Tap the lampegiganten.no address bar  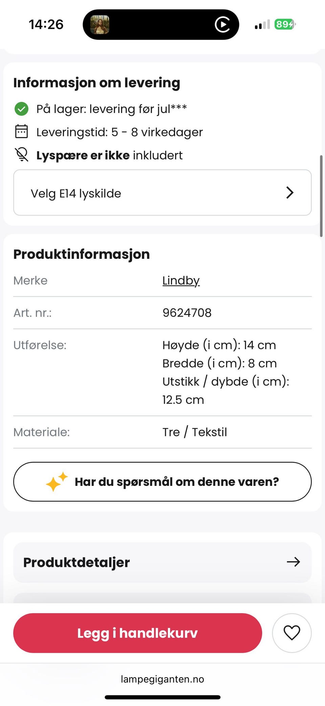tap(162, 679)
